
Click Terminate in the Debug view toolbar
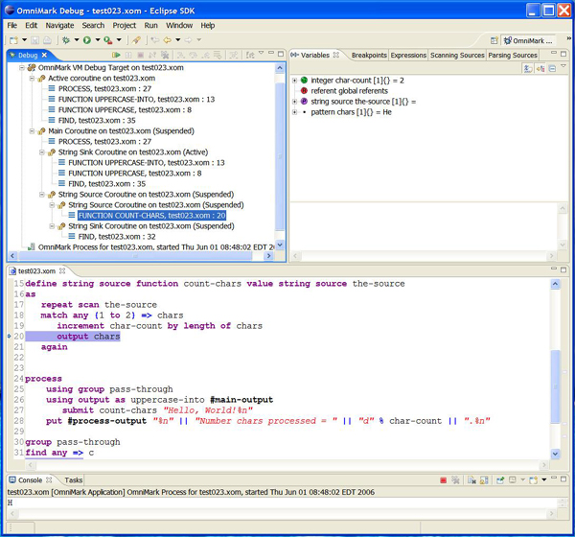tap(141, 55)
